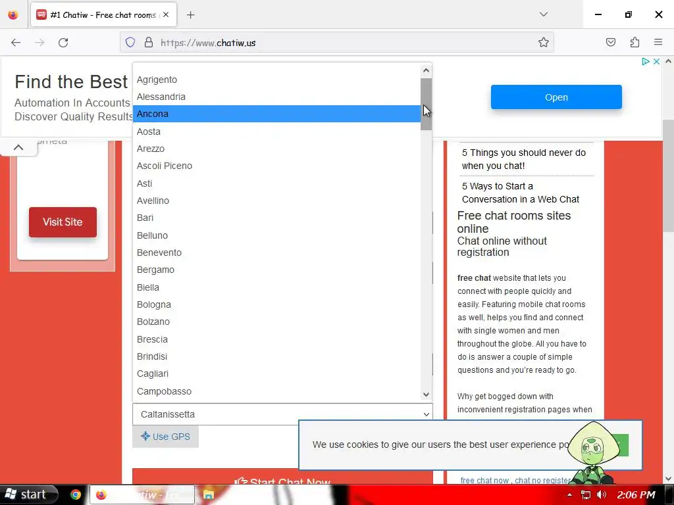Click the dropdown list scroll-down arrow
Viewport: 674px width, 505px height.
(x=426, y=395)
